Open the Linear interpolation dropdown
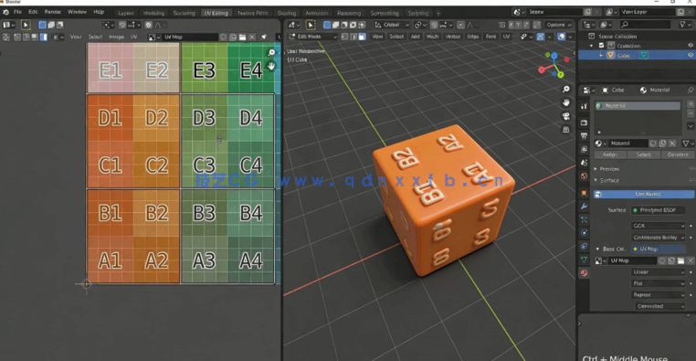This screenshot has width=696, height=361. click(x=659, y=271)
